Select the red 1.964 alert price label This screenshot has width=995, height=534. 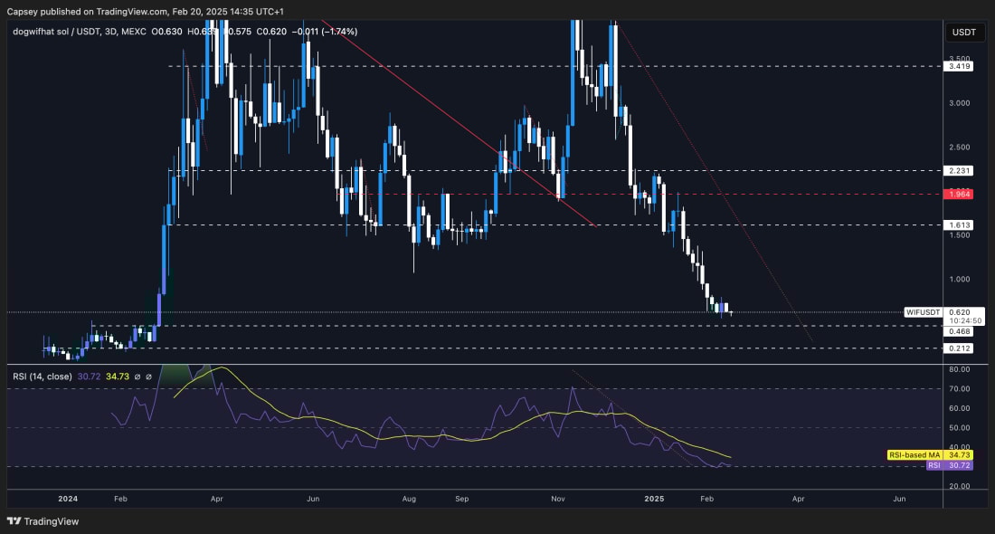pyautogui.click(x=957, y=194)
